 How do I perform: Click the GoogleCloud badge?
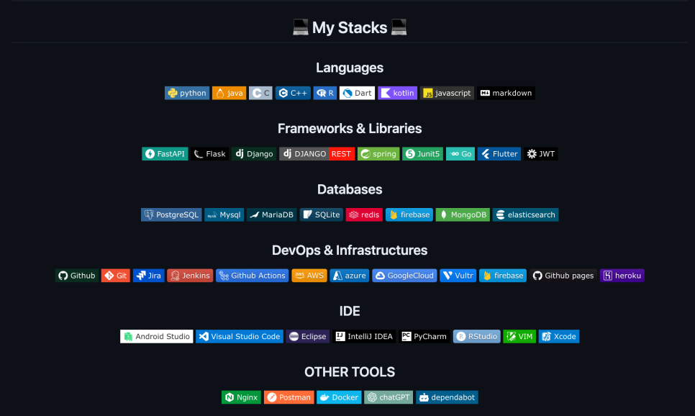tap(404, 276)
